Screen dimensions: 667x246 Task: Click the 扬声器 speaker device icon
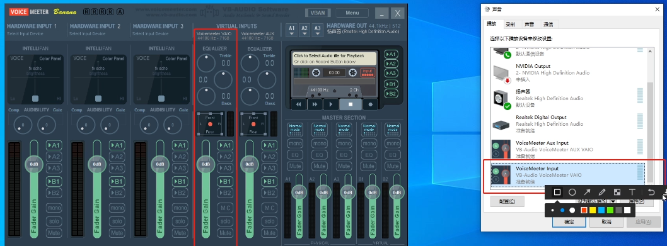click(x=502, y=99)
